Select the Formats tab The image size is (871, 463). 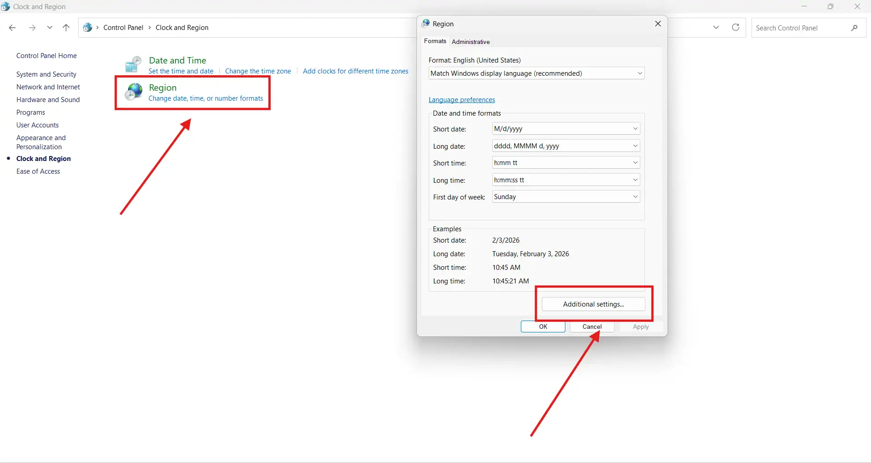(x=435, y=41)
